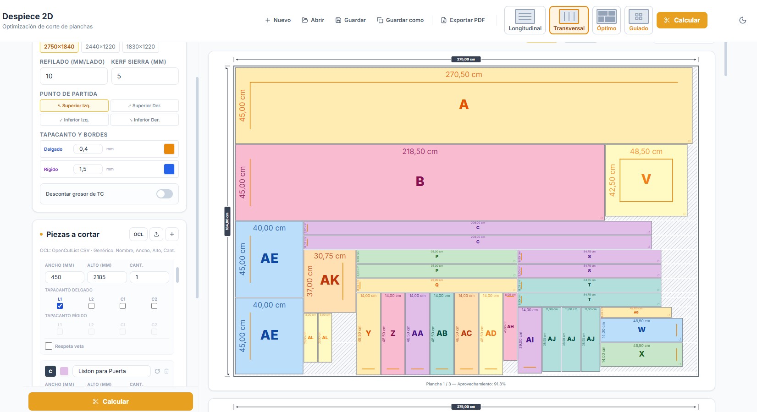
Task: Select piece AC on the cutting diagram
Action: point(466,334)
